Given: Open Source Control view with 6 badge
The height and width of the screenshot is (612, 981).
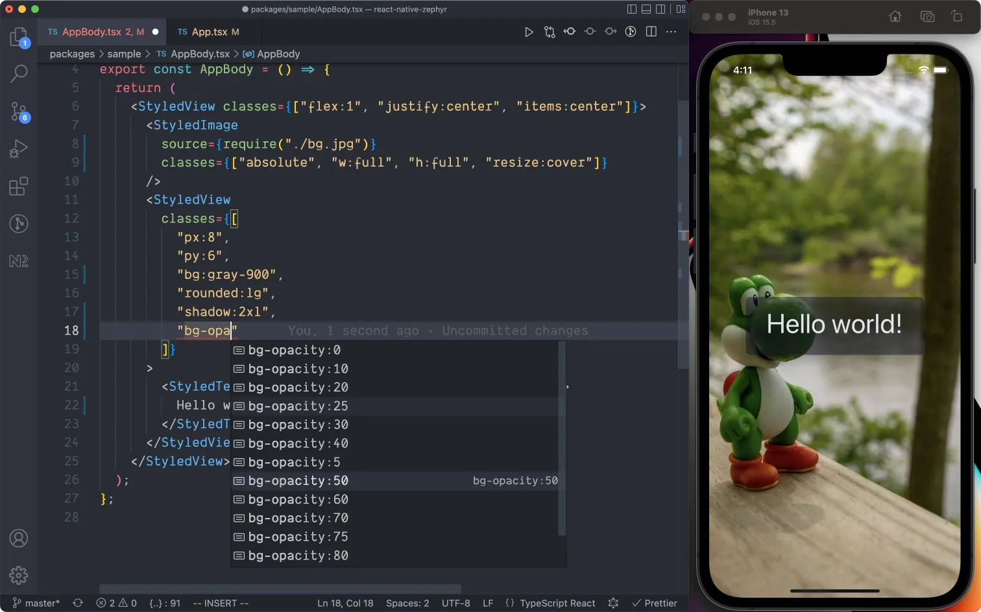Looking at the screenshot, I should point(19,112).
